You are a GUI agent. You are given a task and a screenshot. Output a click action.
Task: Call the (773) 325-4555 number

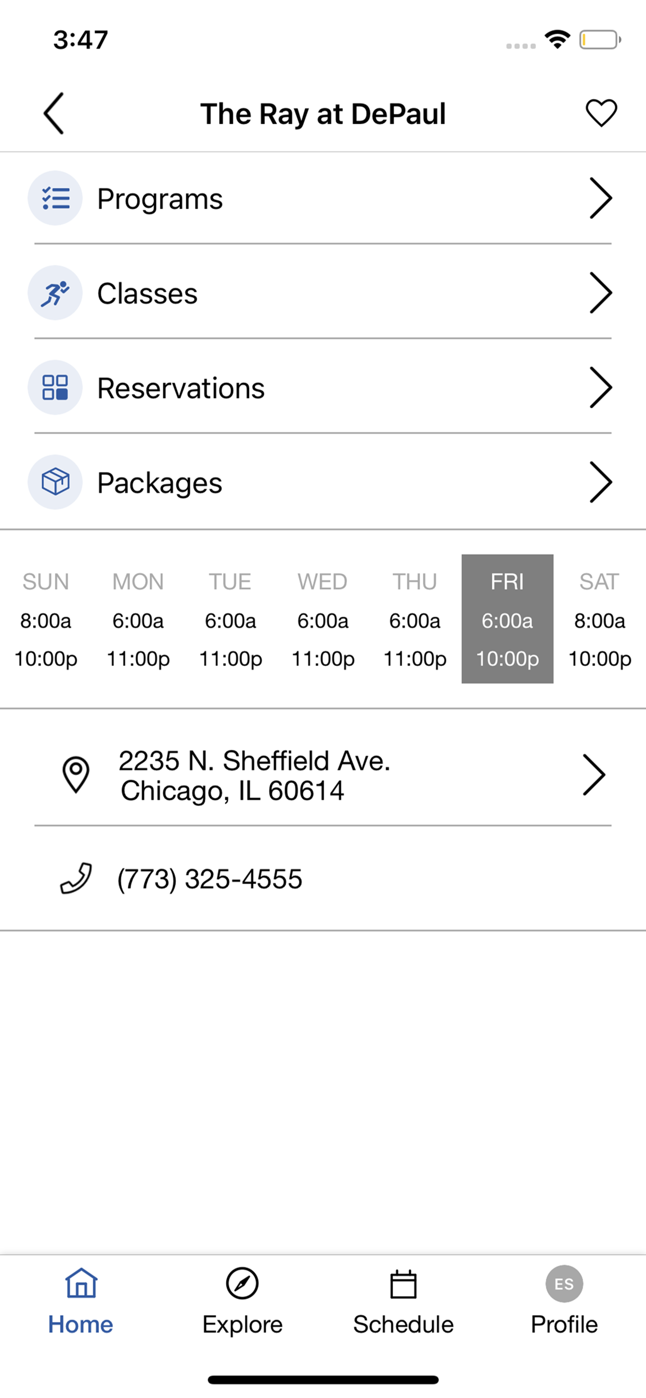[210, 878]
